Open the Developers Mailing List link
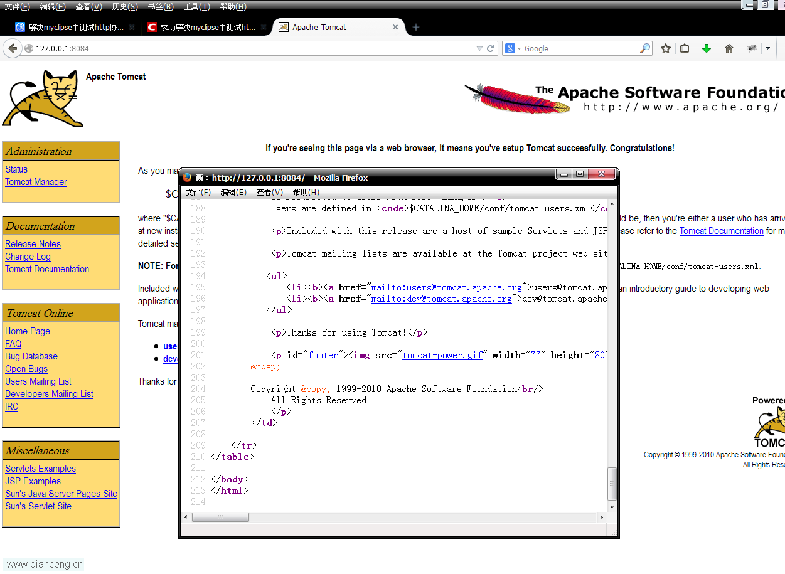 49,394
